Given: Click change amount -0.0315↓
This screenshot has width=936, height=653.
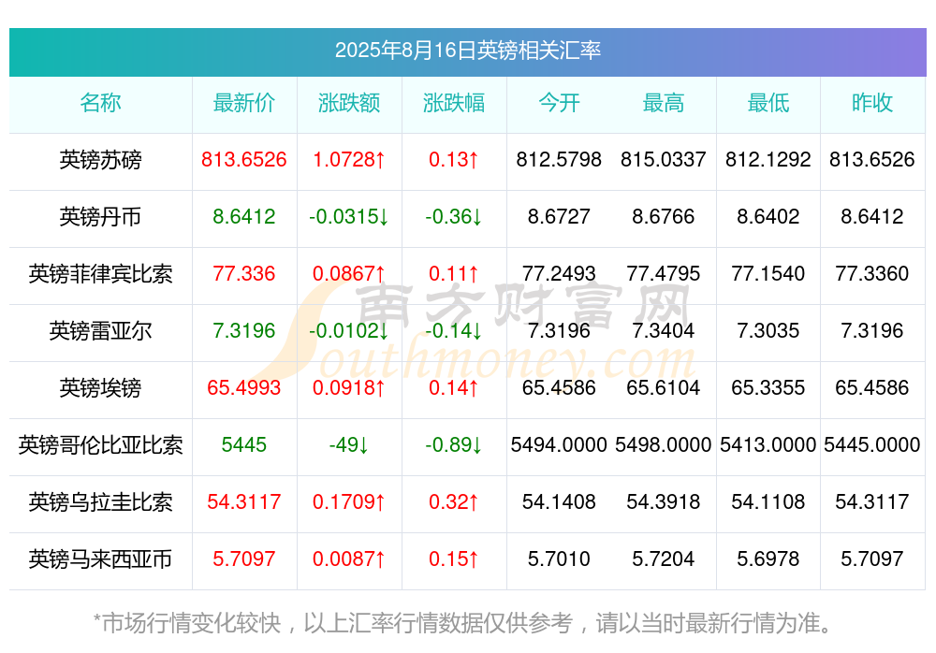Looking at the screenshot, I should (349, 217).
